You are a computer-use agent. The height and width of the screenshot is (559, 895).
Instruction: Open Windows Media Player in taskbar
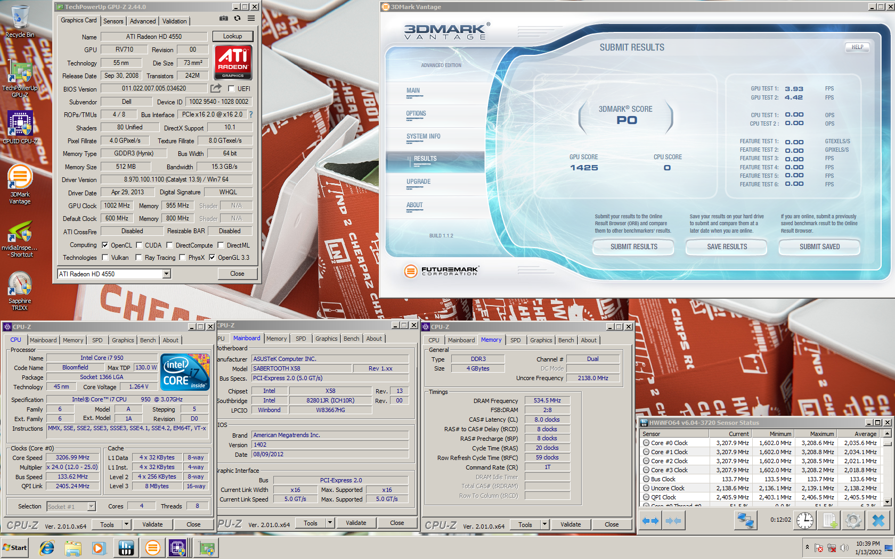click(x=99, y=548)
